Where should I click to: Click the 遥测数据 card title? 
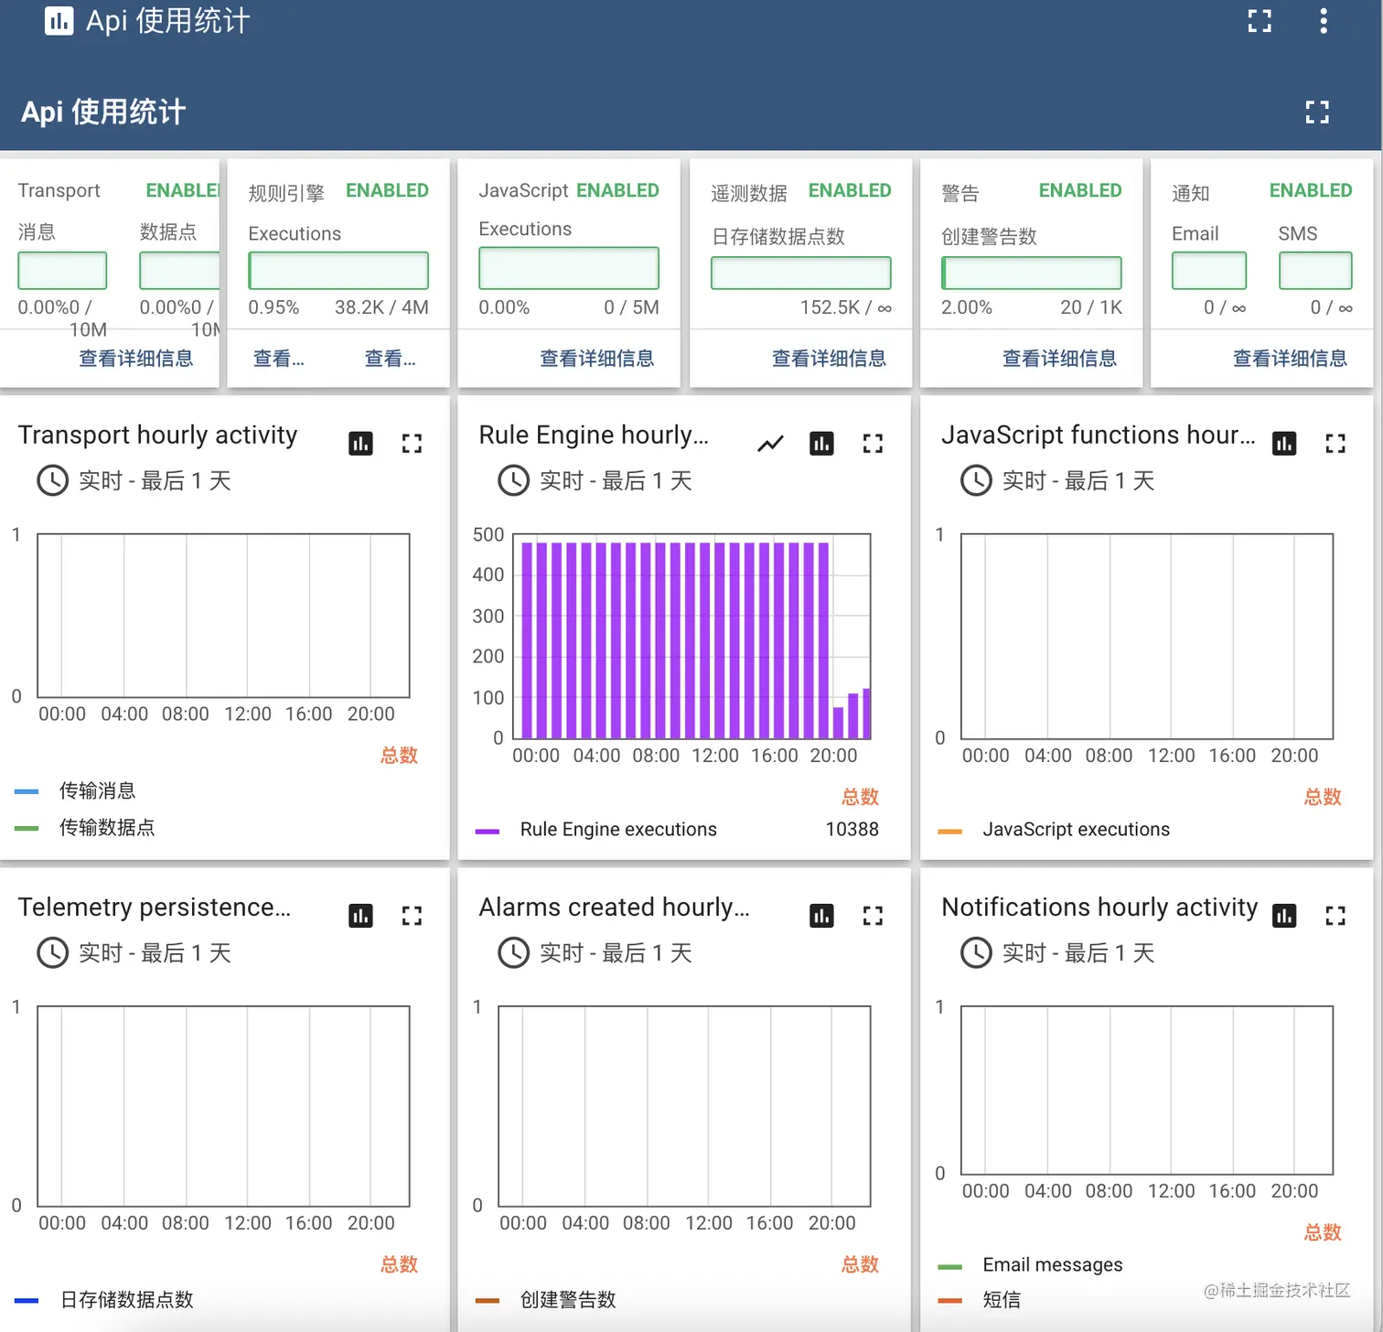(749, 193)
